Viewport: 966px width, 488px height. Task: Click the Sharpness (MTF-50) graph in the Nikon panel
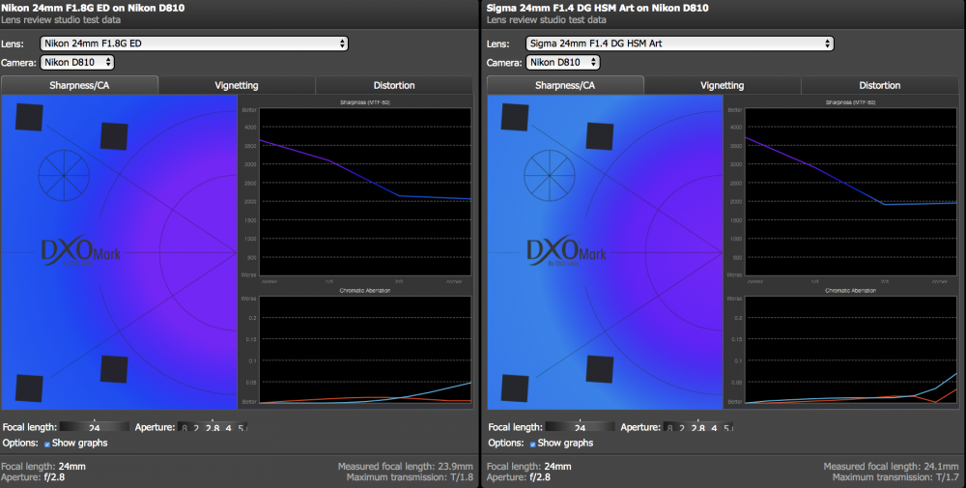[x=365, y=191]
